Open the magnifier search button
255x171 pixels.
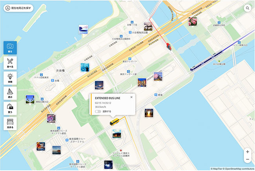(248, 8)
